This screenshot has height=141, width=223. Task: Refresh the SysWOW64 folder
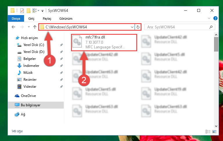tap(138, 27)
